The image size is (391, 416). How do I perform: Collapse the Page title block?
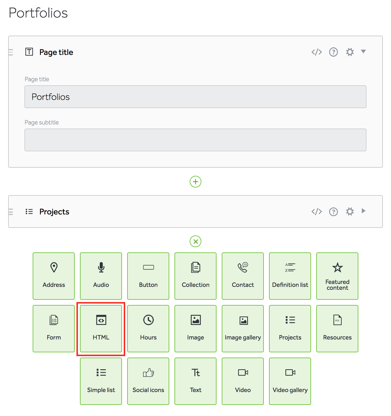tap(363, 52)
